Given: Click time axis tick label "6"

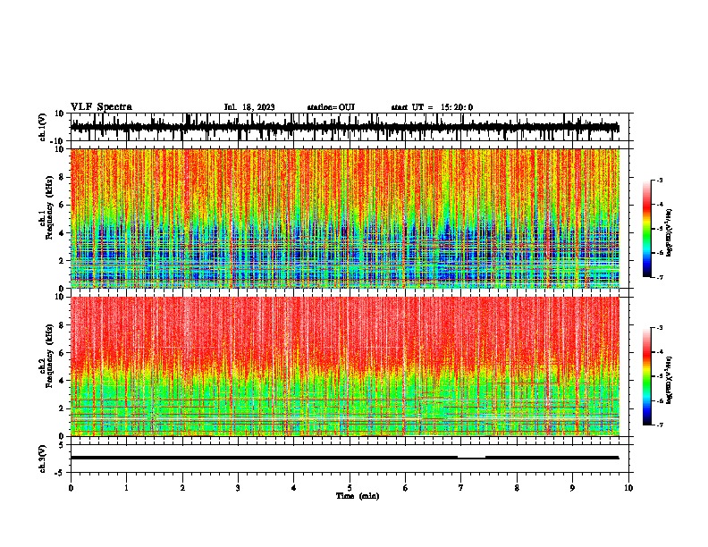Looking at the screenshot, I should click(x=406, y=488).
